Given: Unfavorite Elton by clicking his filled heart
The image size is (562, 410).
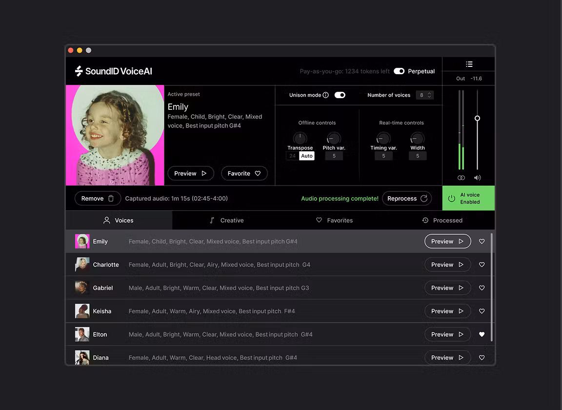Looking at the screenshot, I should pyautogui.click(x=482, y=334).
